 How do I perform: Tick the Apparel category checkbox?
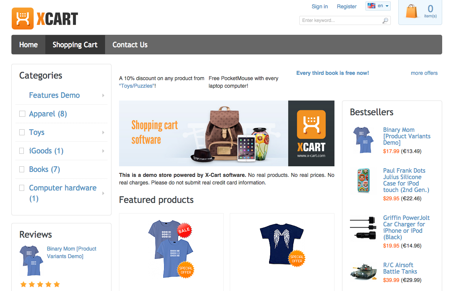coord(22,114)
